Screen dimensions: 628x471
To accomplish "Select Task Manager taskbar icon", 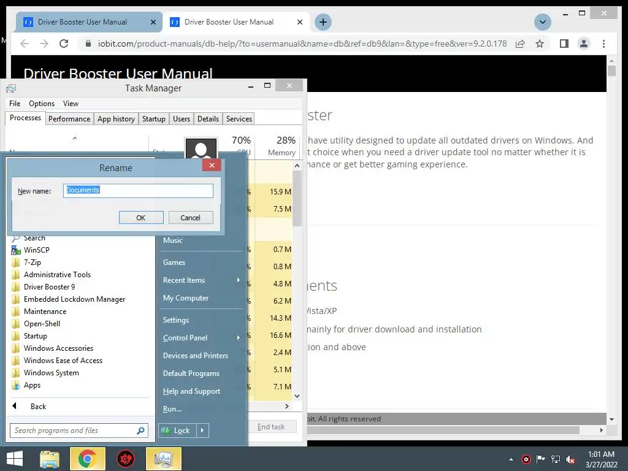I will [163, 459].
